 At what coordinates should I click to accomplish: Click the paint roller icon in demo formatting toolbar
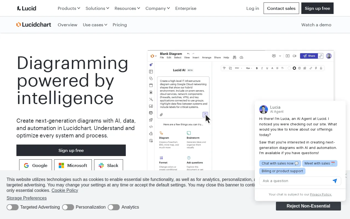224,68
